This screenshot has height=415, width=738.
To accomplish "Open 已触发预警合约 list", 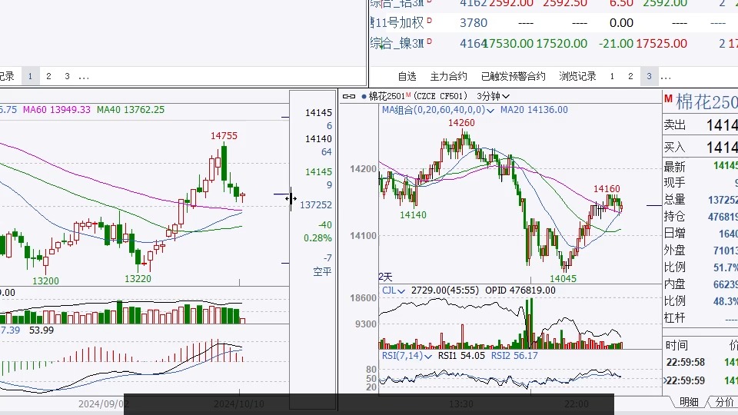I will [513, 76].
